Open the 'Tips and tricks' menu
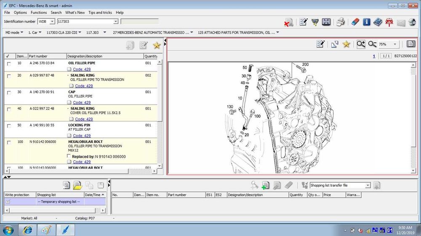The image size is (421, 236). (100, 13)
